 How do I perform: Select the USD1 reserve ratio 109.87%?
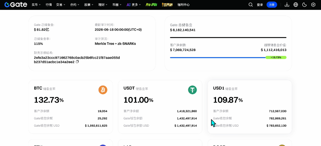[228, 100]
